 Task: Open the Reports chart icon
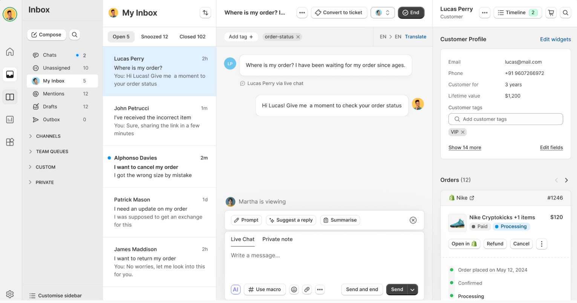(10, 120)
